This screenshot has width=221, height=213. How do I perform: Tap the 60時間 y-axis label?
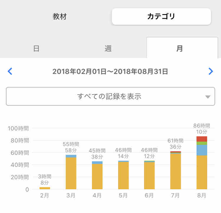pyautogui.click(x=20, y=153)
